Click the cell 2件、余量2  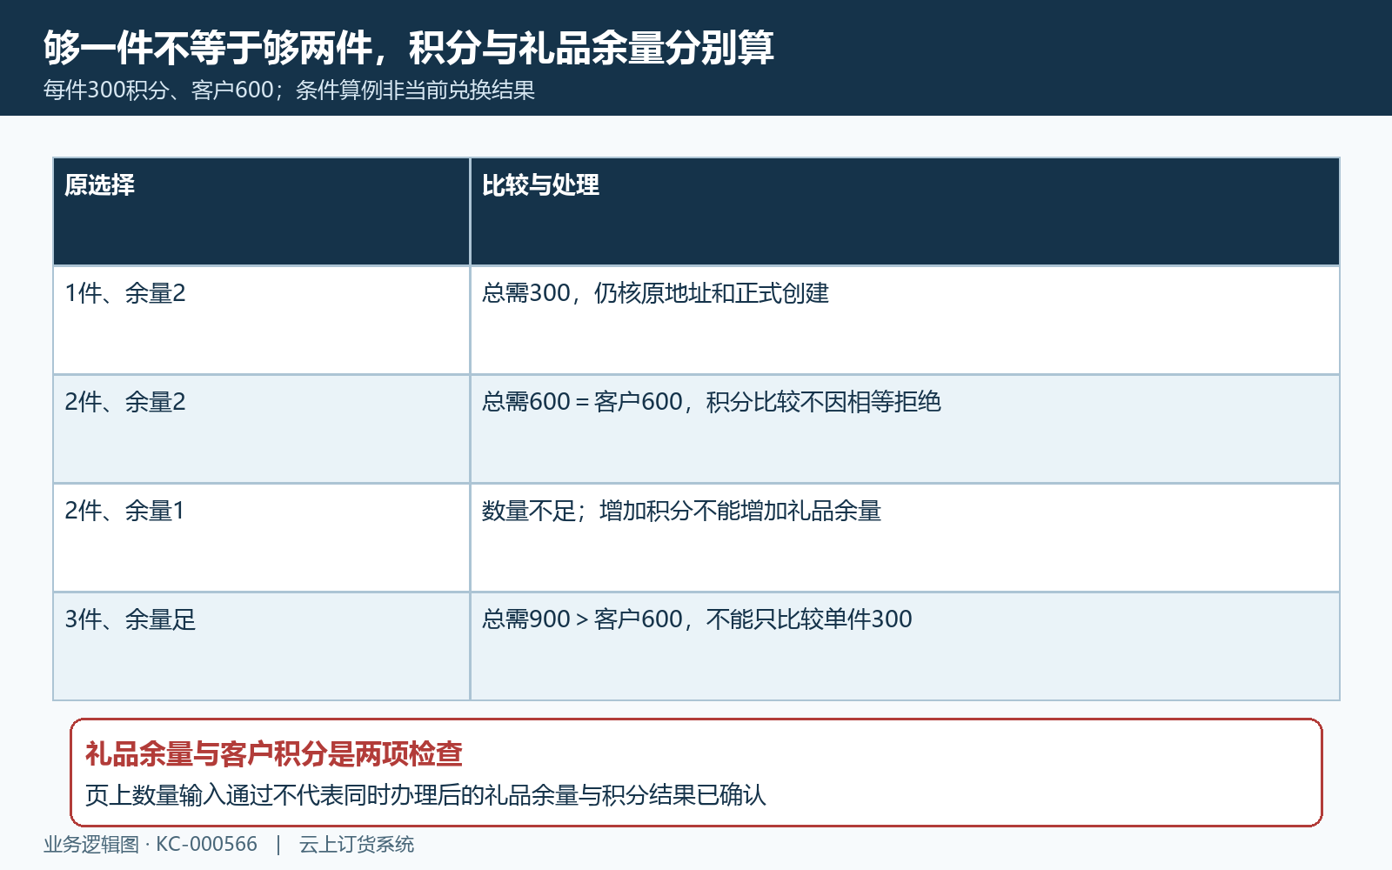pos(261,429)
